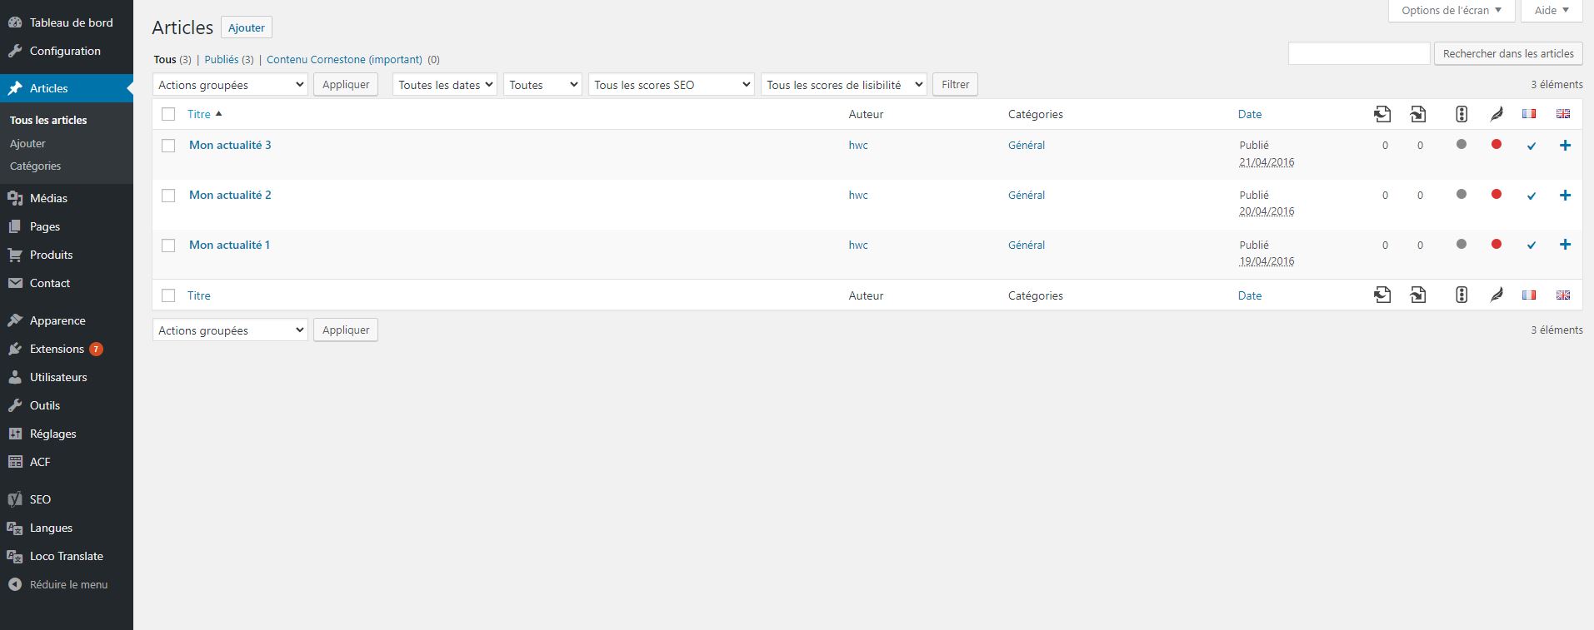Add English translation for Mon actualité 1

(1565, 245)
